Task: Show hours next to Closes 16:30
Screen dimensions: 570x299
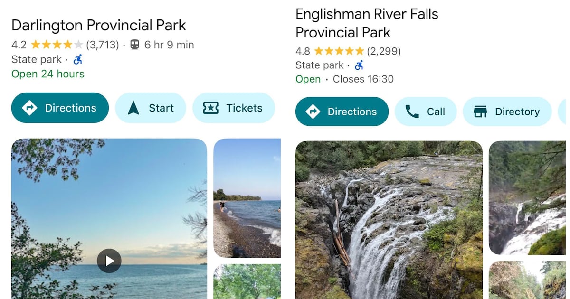Action: pyautogui.click(x=363, y=79)
